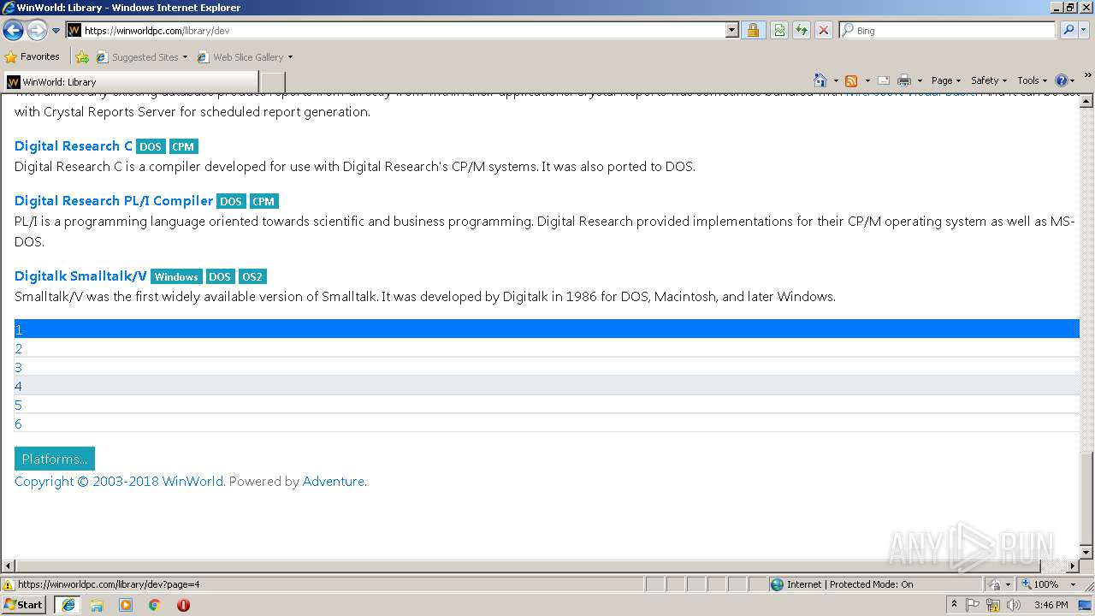The height and width of the screenshot is (616, 1095).
Task: Click the browser Forward arrow button
Action: (37, 30)
